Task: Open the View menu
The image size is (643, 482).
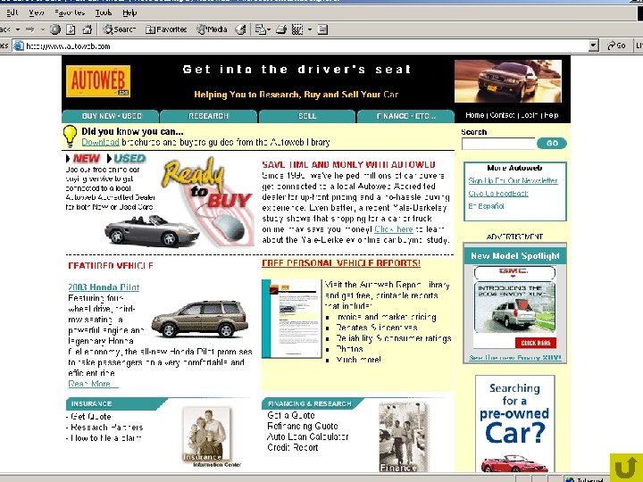Action: [37, 12]
